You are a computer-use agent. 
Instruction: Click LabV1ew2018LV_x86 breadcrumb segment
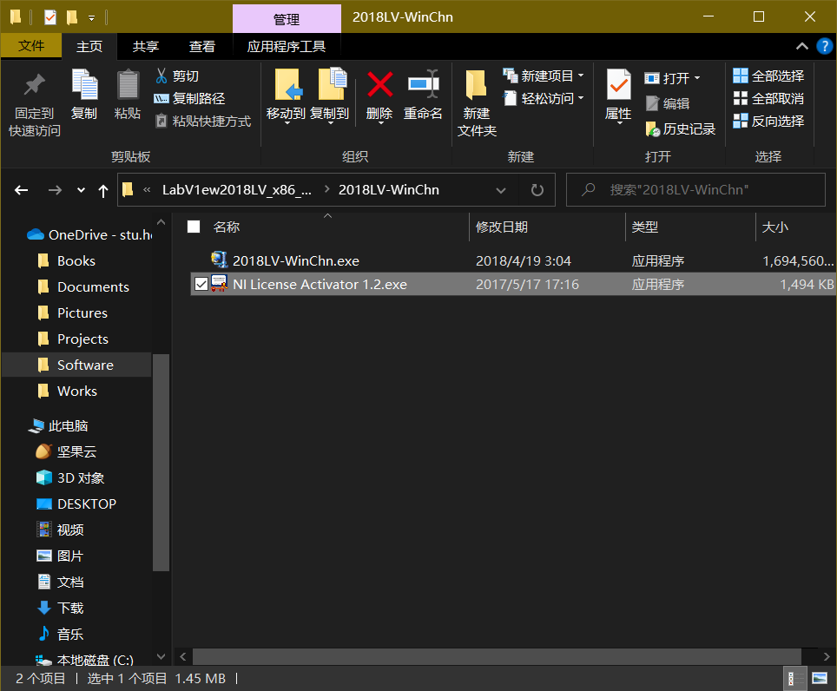pos(236,190)
